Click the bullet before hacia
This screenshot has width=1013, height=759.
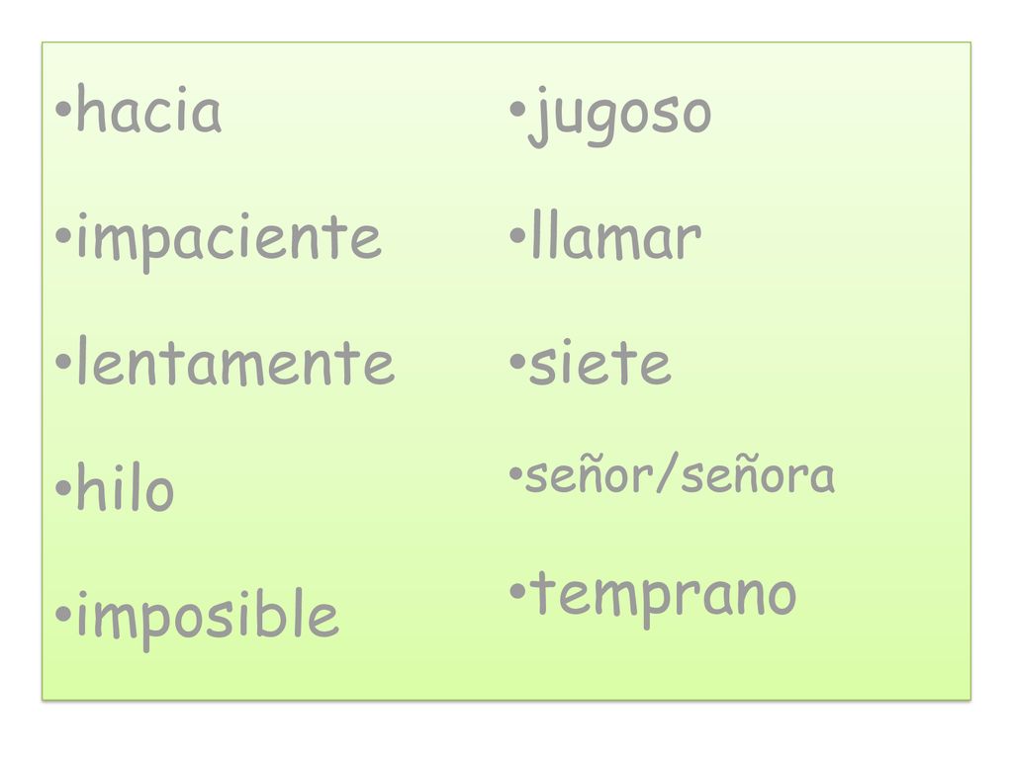63,109
